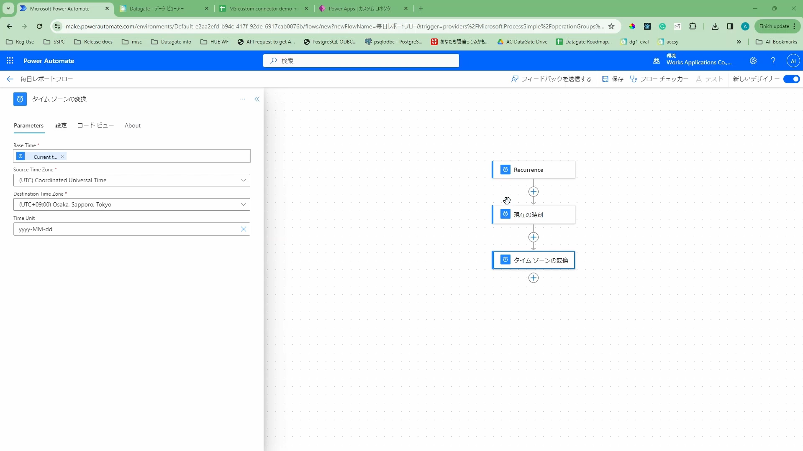The image size is (803, 451).
Task: Click the 保存 save button
Action: [x=613, y=79]
